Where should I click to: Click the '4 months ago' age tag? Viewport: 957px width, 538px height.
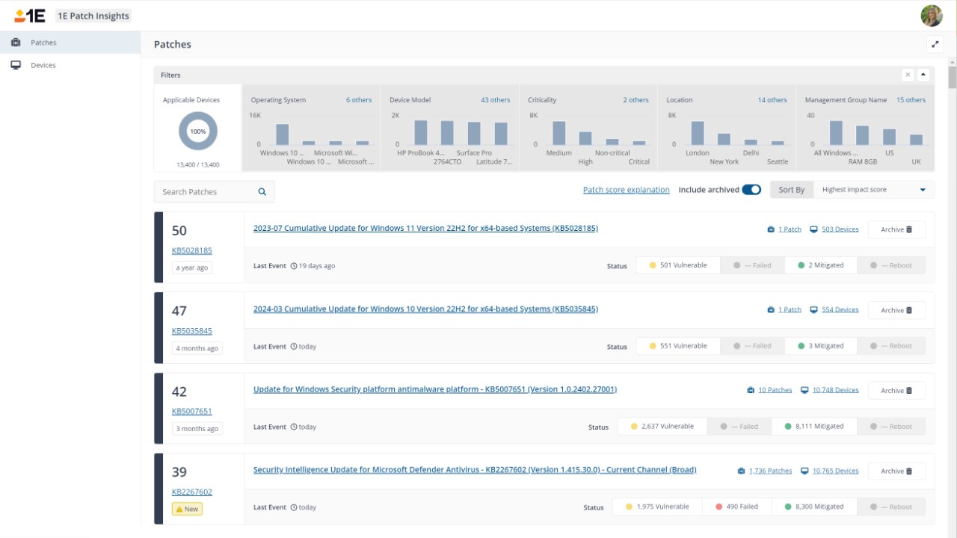pos(197,348)
